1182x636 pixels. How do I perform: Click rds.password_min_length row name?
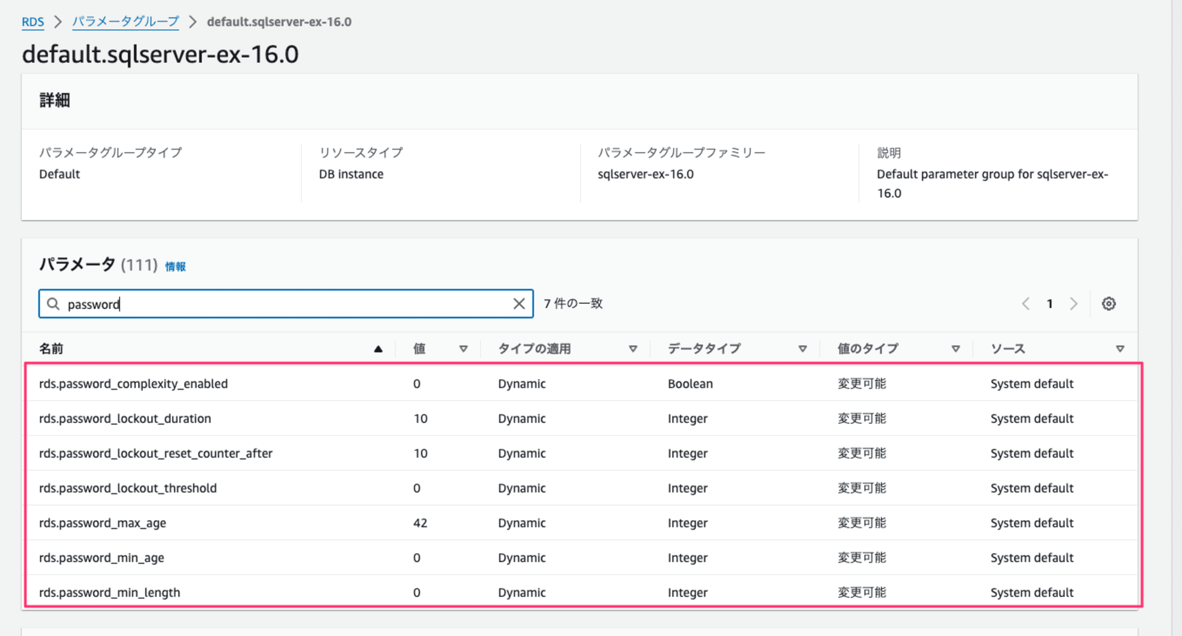[110, 592]
